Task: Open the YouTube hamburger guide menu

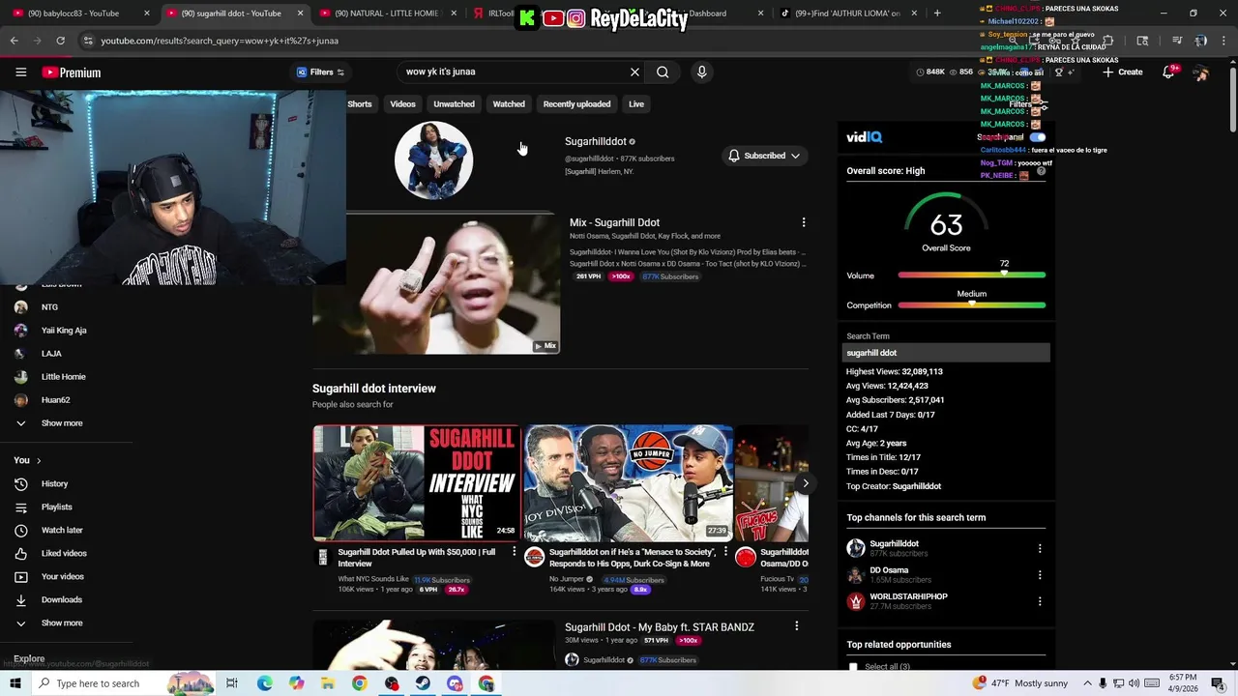Action: pos(20,72)
